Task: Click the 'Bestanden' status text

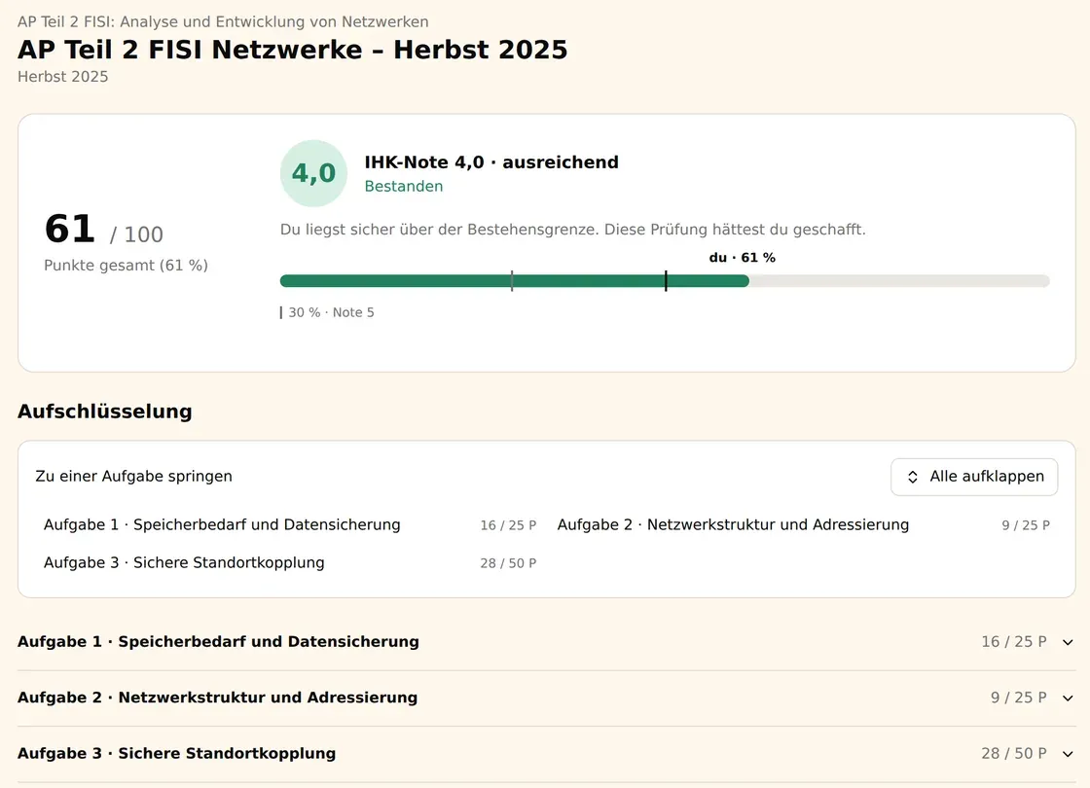Action: coord(404,186)
